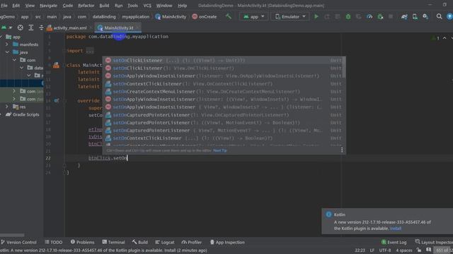
Task: Open the Build menu
Action: click(104, 6)
